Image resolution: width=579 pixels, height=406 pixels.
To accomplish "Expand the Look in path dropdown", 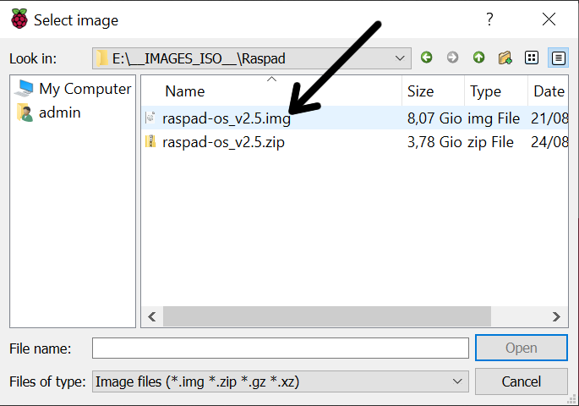I will [400, 58].
